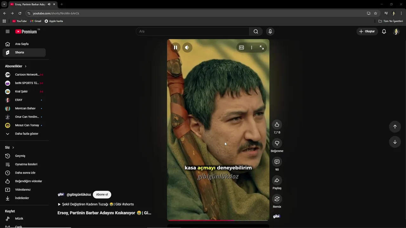The image size is (406, 228).
Task: Open a new browser tab
Action: [x=62, y=4]
